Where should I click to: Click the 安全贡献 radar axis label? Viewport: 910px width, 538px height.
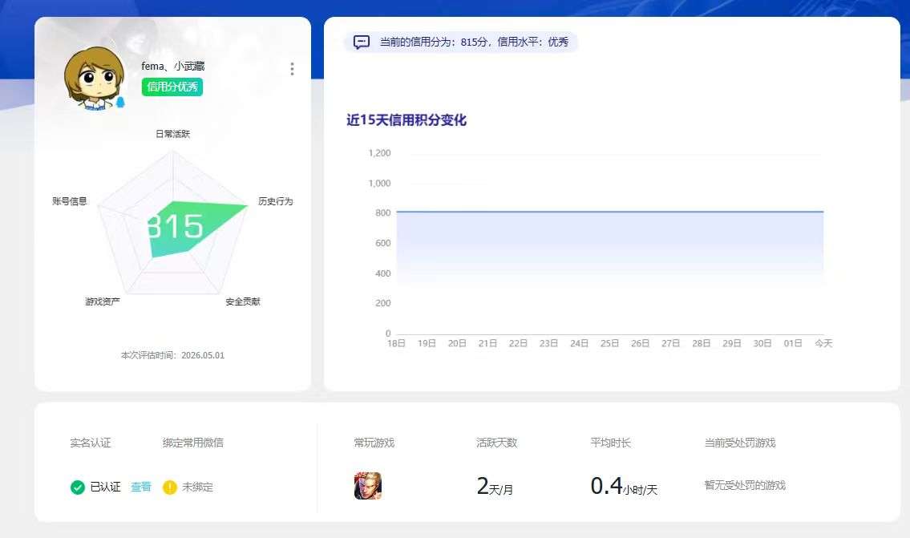[243, 301]
